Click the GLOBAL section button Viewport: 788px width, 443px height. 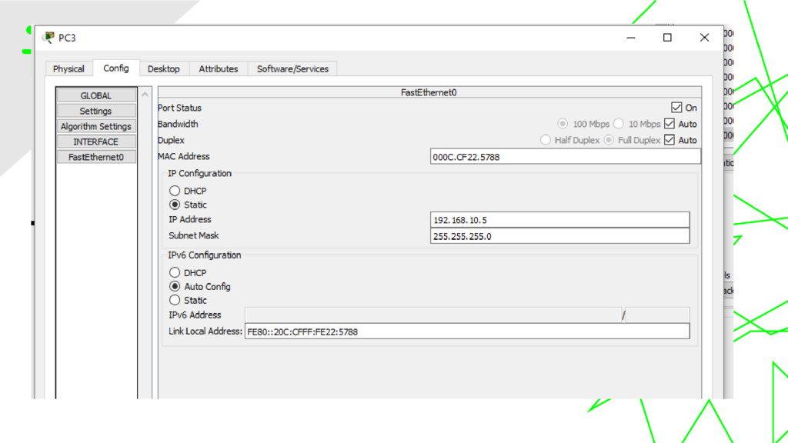click(x=96, y=95)
